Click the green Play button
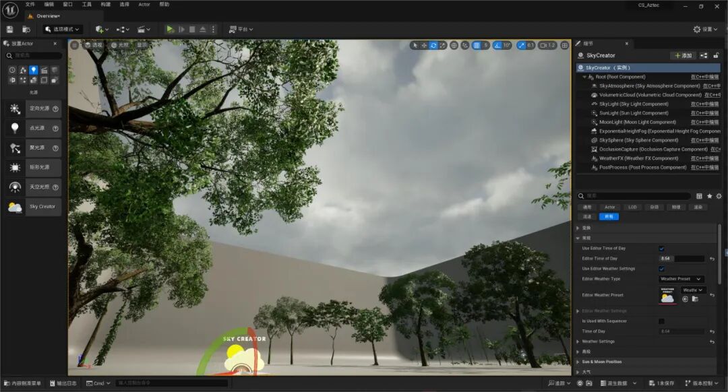728x392 pixels. pyautogui.click(x=170, y=29)
